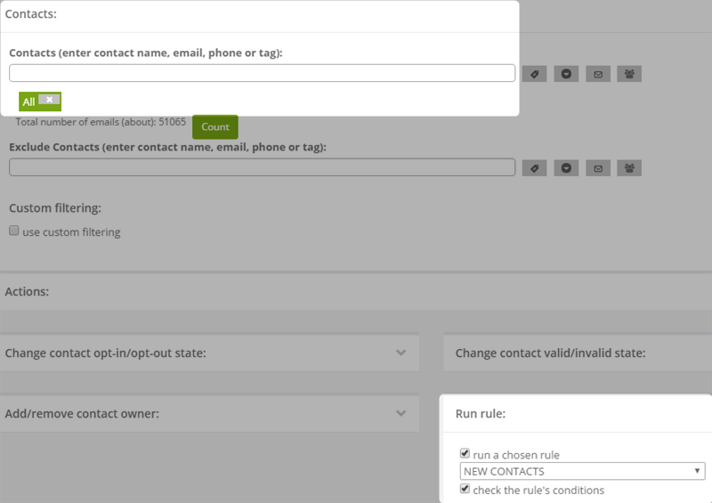This screenshot has width=712, height=503.
Task: Click the tag icon beside Exclude Contacts field
Action: coord(535,168)
